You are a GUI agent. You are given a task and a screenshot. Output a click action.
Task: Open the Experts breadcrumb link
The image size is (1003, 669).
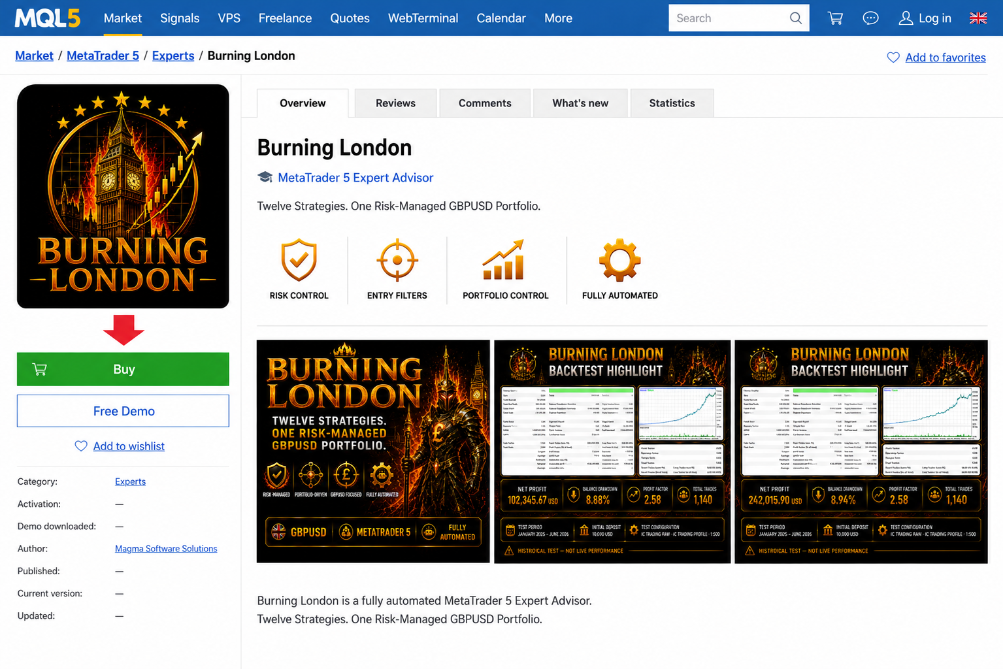173,56
